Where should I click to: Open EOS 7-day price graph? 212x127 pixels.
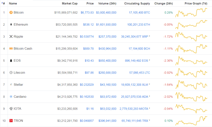click(x=191, y=60)
